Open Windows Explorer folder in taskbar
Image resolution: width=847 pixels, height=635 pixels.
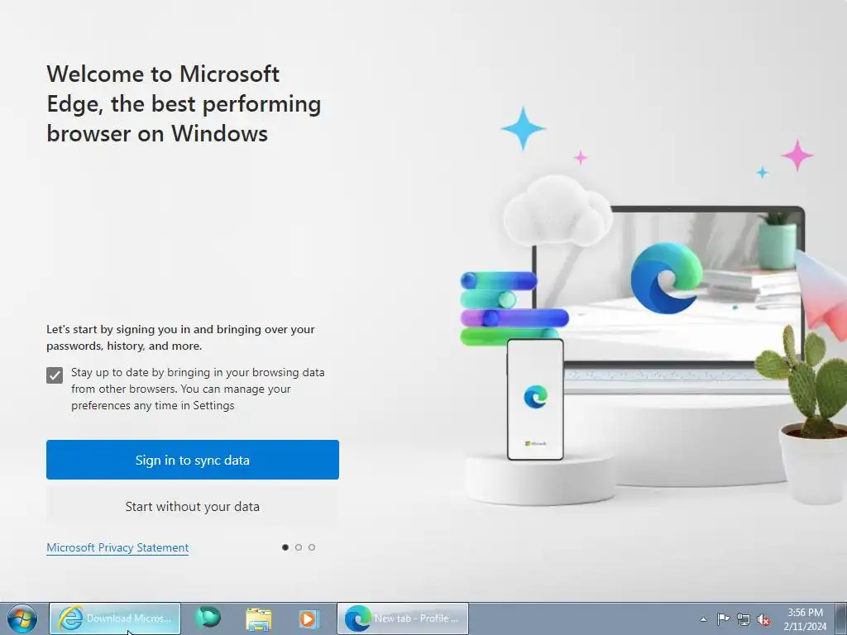tap(258, 618)
